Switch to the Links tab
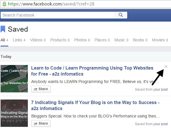Image resolution: width=171 pixels, height=128 pixels. click(x=19, y=40)
